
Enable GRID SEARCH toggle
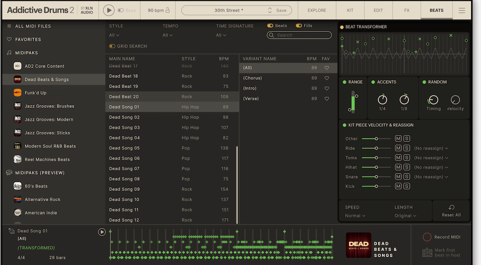(x=112, y=46)
